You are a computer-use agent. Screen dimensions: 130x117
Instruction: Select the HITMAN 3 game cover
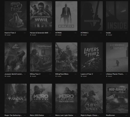click(x=92, y=16)
